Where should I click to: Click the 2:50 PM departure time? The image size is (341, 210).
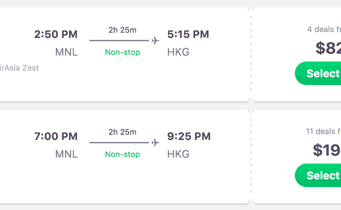[56, 34]
